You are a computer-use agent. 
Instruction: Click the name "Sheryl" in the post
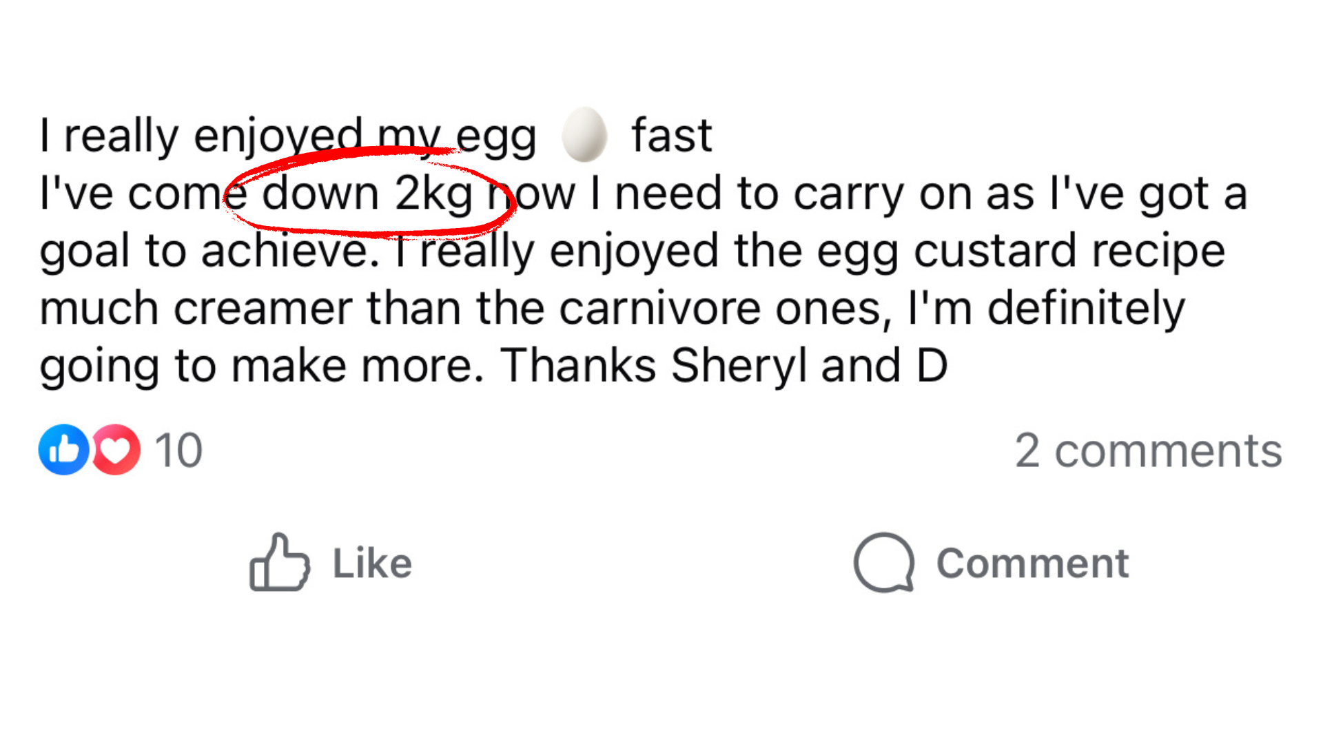[x=738, y=365]
